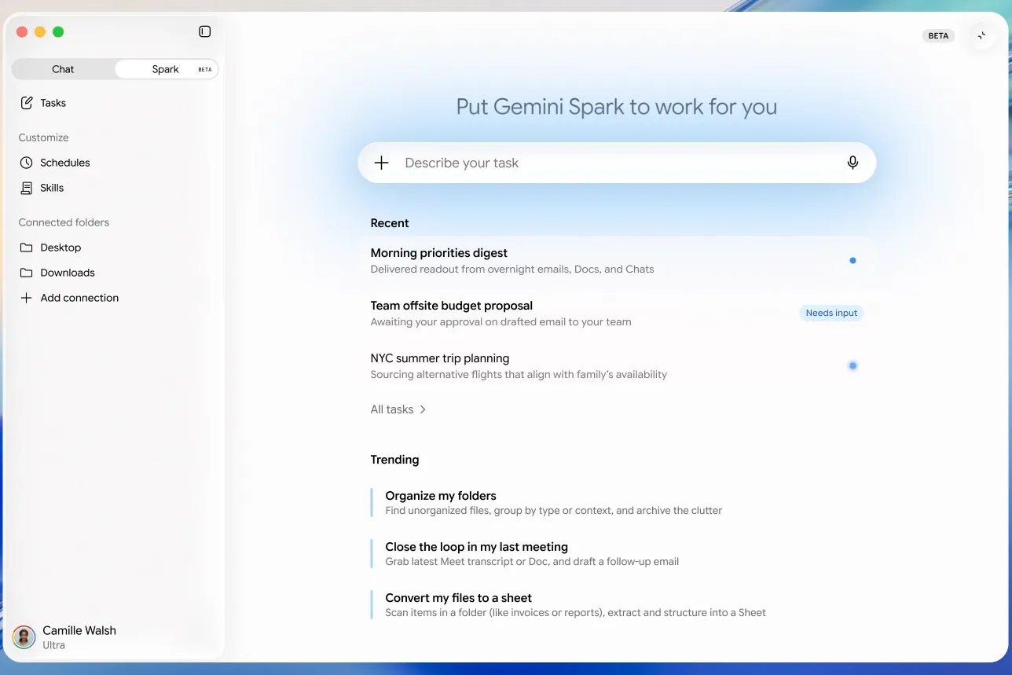Click the blue dot on Morning priorities digest
This screenshot has height=675, width=1012.
[x=852, y=260]
